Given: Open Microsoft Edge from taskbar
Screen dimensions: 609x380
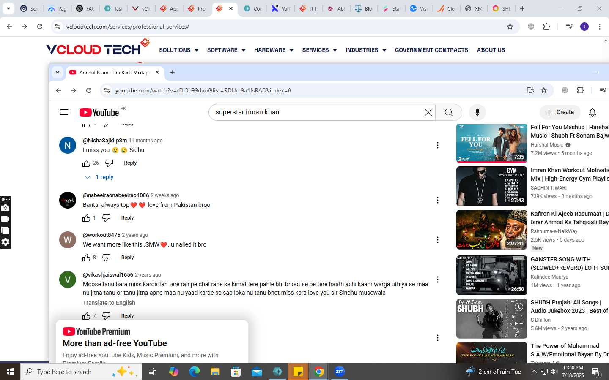Looking at the screenshot, I should [x=195, y=372].
